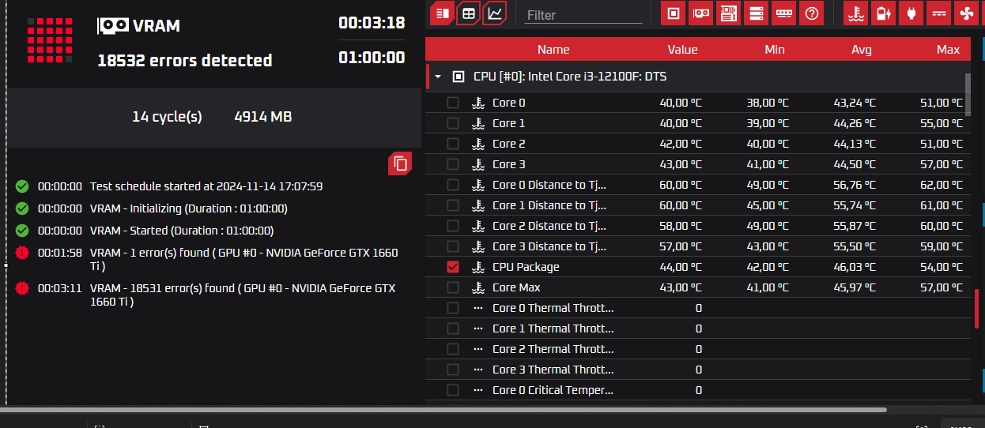Sort table by Max column header
This screenshot has width=985, height=428.
pyautogui.click(x=948, y=49)
